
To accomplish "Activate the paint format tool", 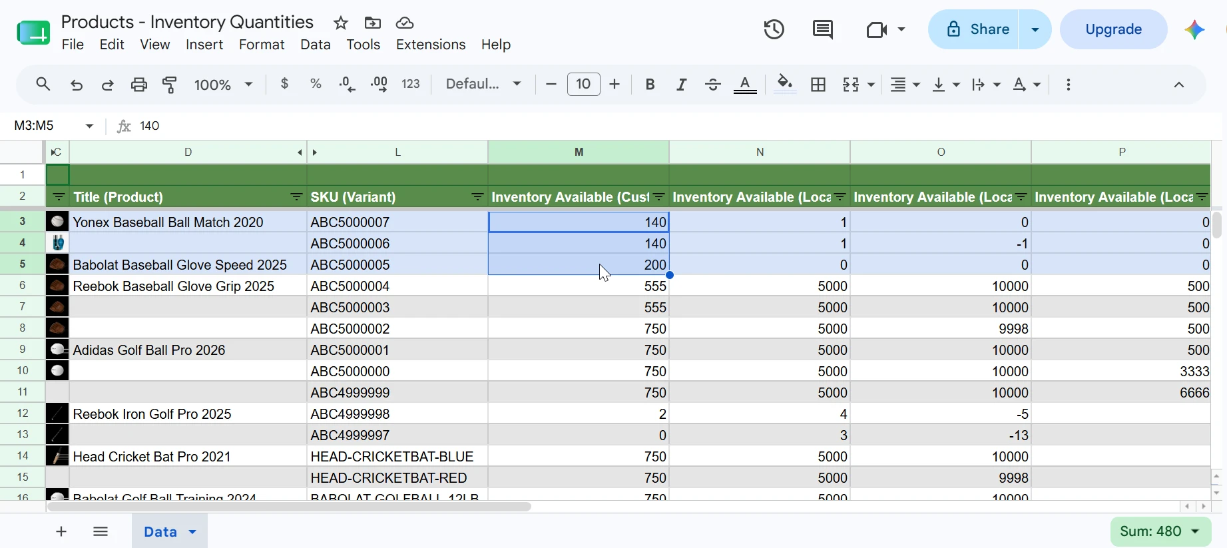I will pos(170,85).
